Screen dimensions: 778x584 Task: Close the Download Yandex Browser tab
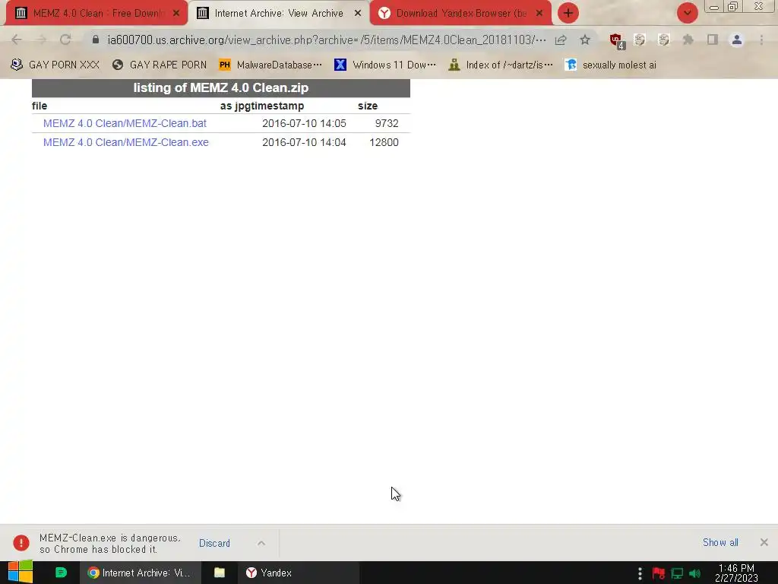point(539,14)
